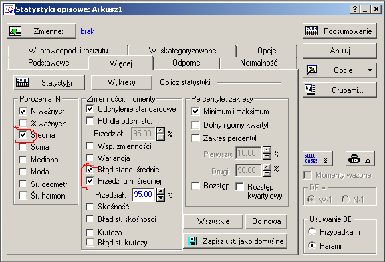Uncheck the N ważnych checkbox
Screen dimensions: 385x262
pyautogui.click(x=23, y=111)
